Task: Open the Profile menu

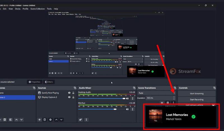Action: (x=25, y=9)
